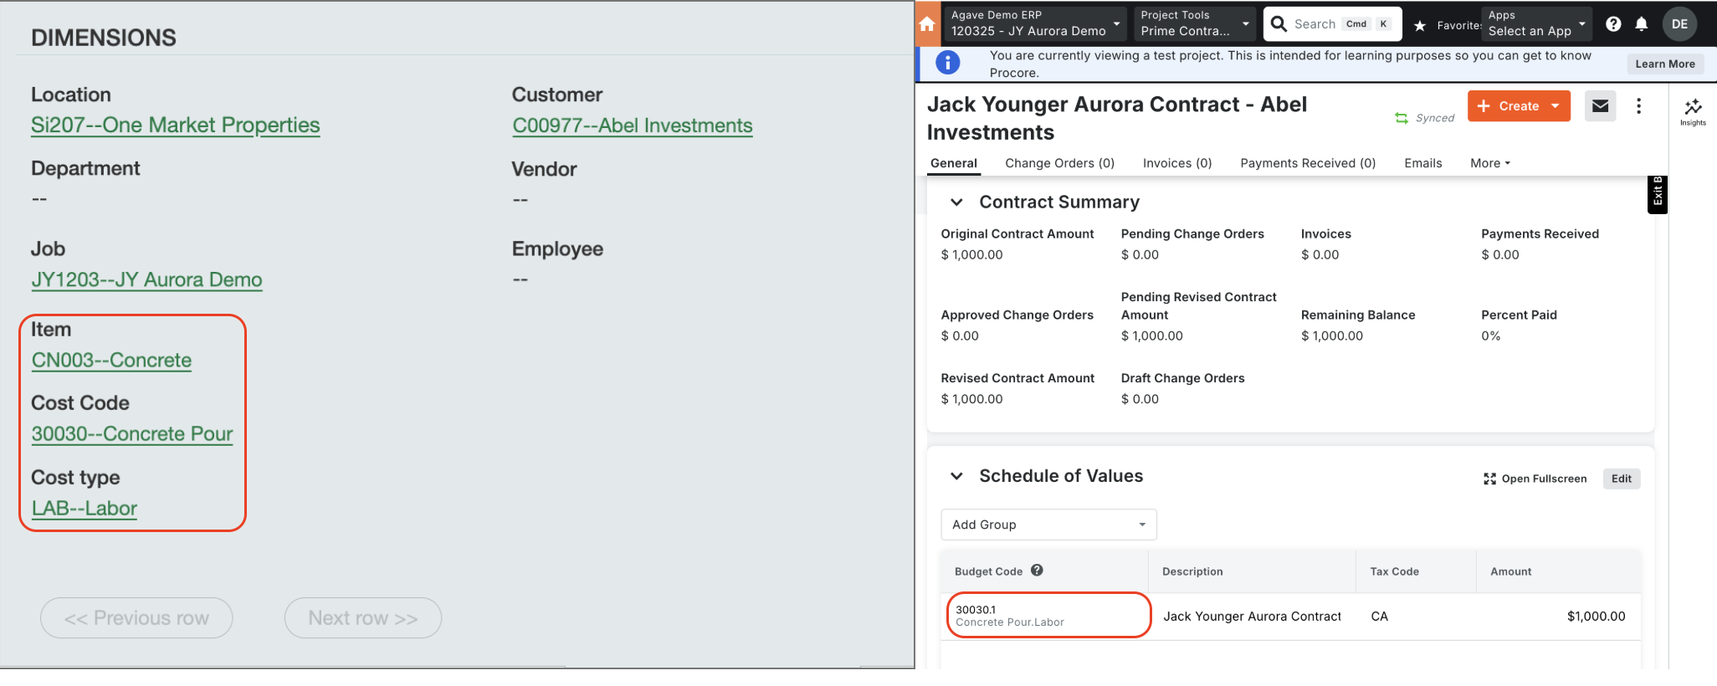This screenshot has width=1717, height=686.
Task: Click the Synced status icon
Action: [x=1402, y=118]
